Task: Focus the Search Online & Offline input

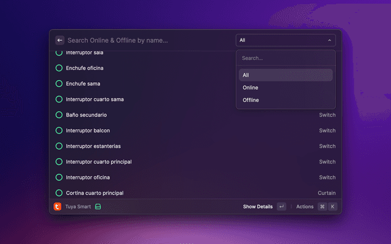Action: pos(147,40)
